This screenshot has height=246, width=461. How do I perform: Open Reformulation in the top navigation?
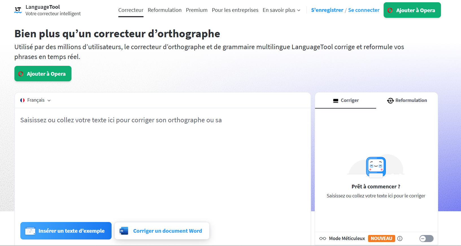click(x=165, y=10)
